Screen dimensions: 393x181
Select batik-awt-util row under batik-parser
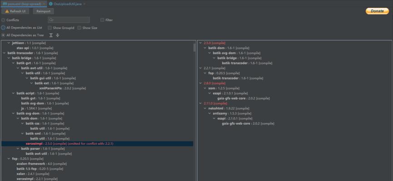49,153
